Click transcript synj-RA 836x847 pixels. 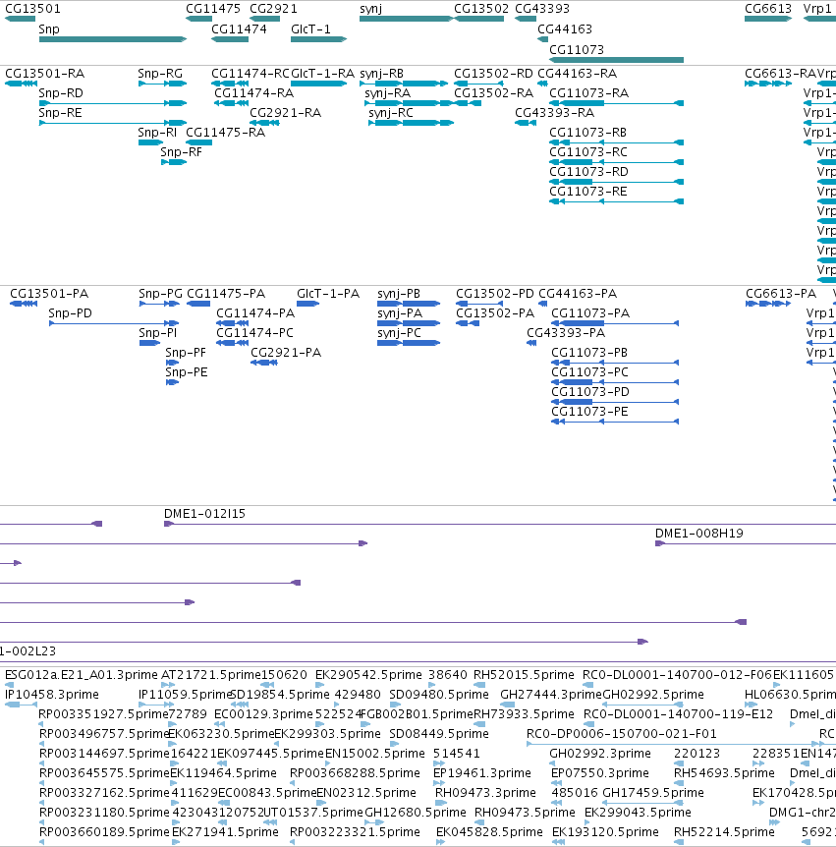point(410,103)
